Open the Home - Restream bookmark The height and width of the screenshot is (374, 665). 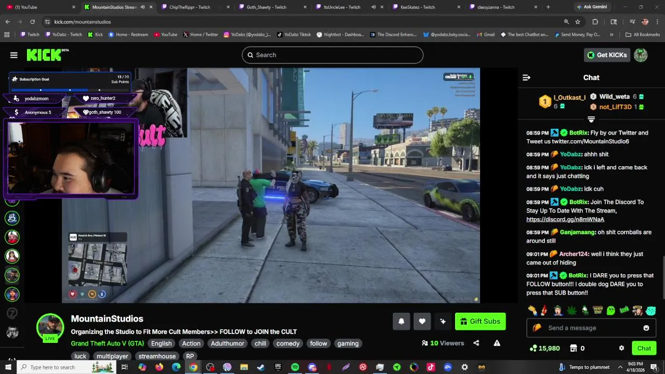128,35
